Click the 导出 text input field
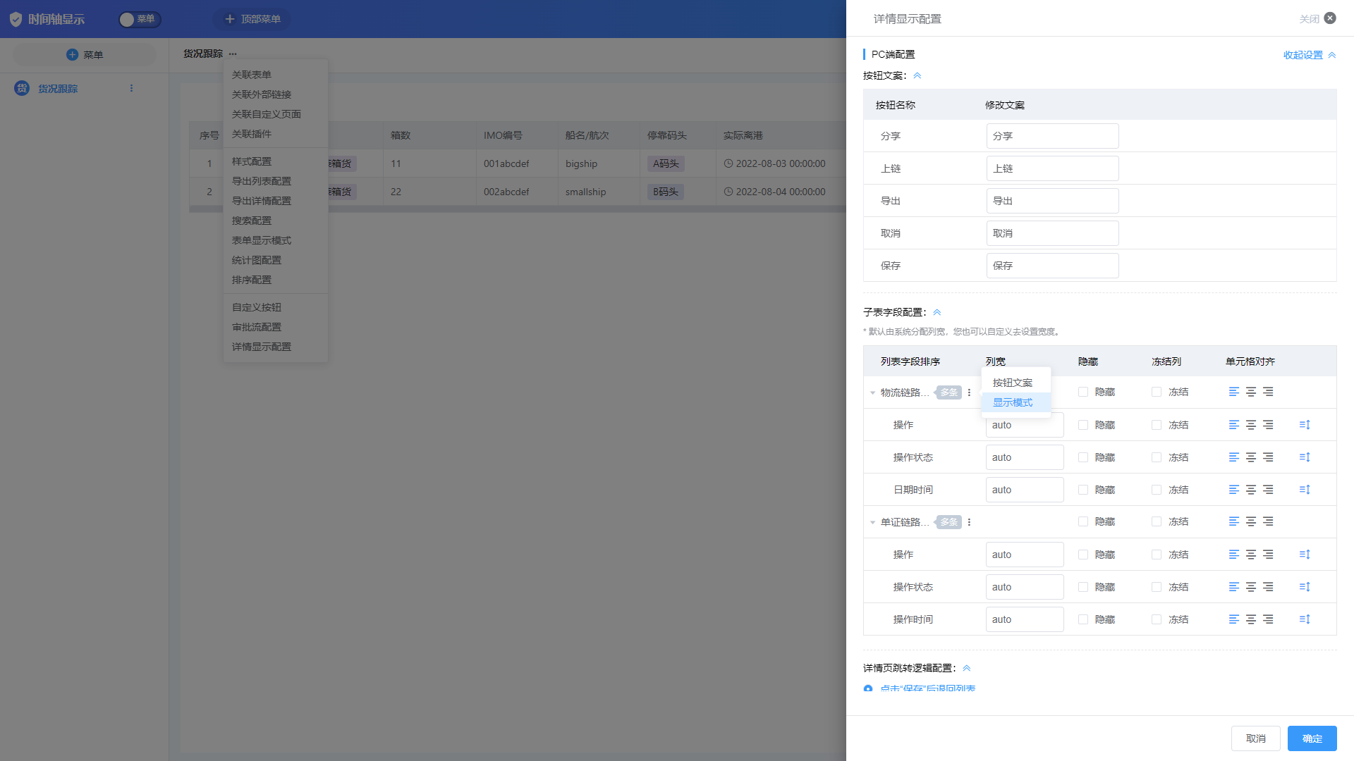Viewport: 1354px width, 761px height. (x=1052, y=201)
